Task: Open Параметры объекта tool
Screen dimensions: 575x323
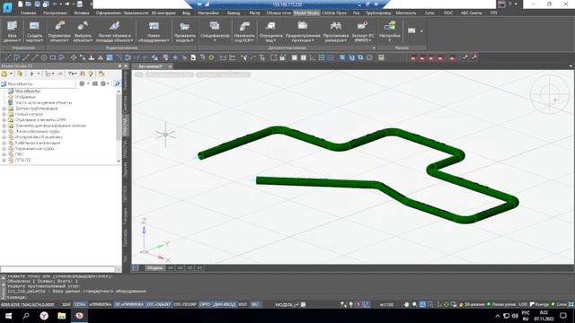Action: 59,31
